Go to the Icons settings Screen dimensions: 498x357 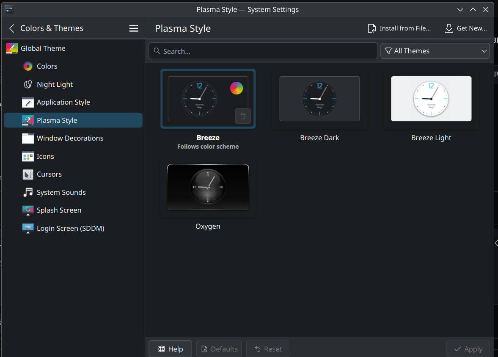click(45, 156)
